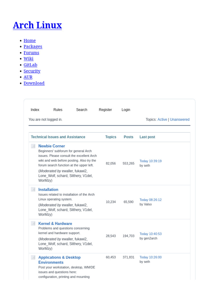219x293 pixels.
Task: Open the AUR navigation link
Action: [x=28, y=77]
